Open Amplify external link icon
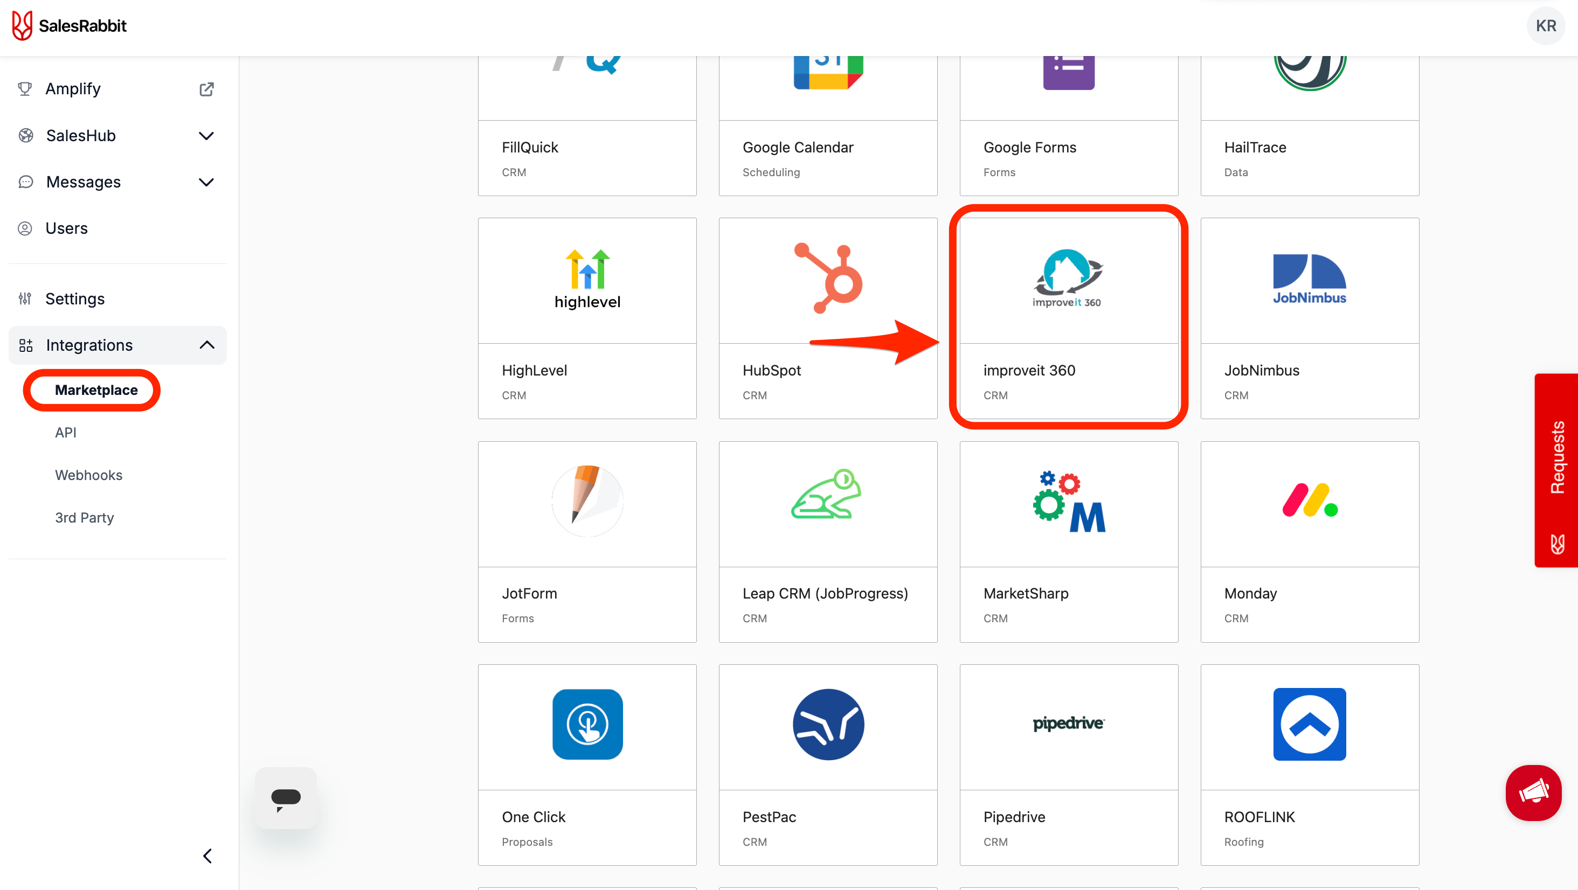 point(206,89)
